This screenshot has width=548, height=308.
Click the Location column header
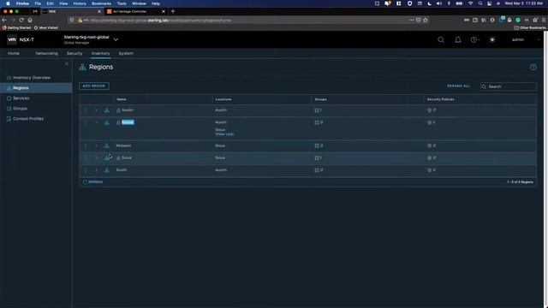(x=223, y=99)
